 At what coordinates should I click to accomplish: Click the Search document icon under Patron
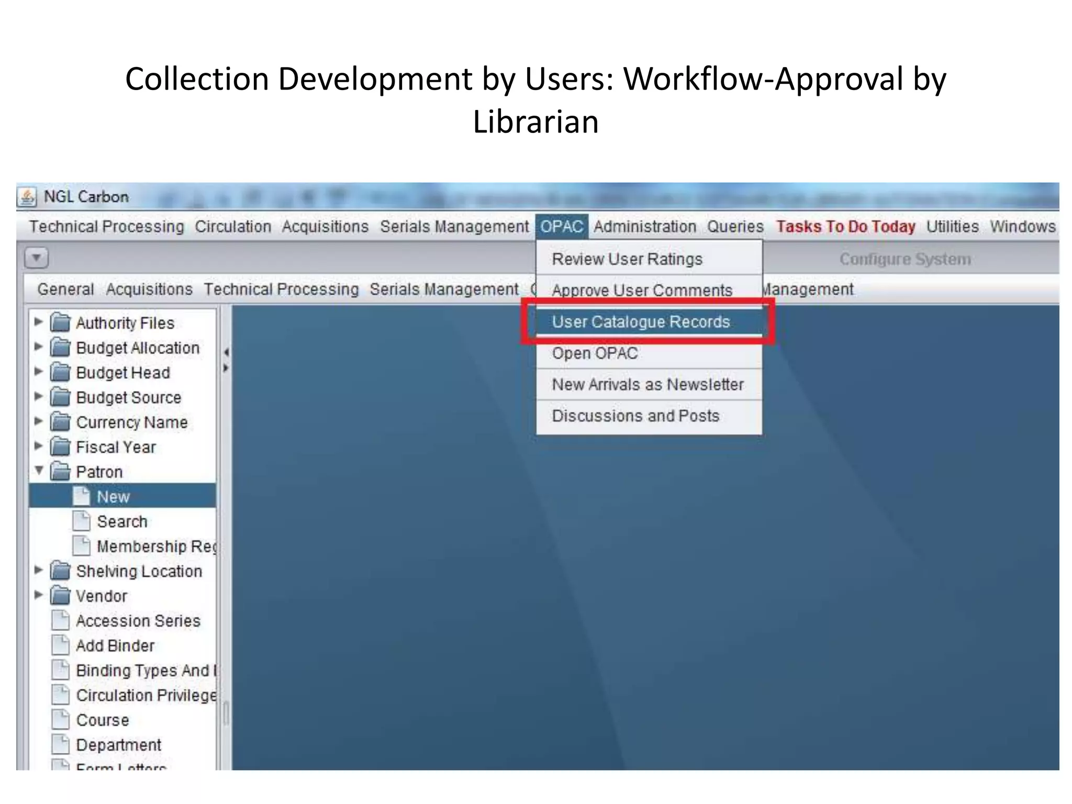point(81,521)
